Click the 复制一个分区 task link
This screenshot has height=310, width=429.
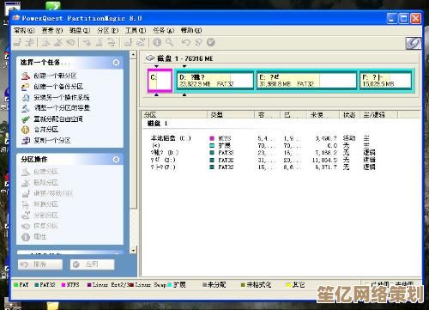coord(52,140)
